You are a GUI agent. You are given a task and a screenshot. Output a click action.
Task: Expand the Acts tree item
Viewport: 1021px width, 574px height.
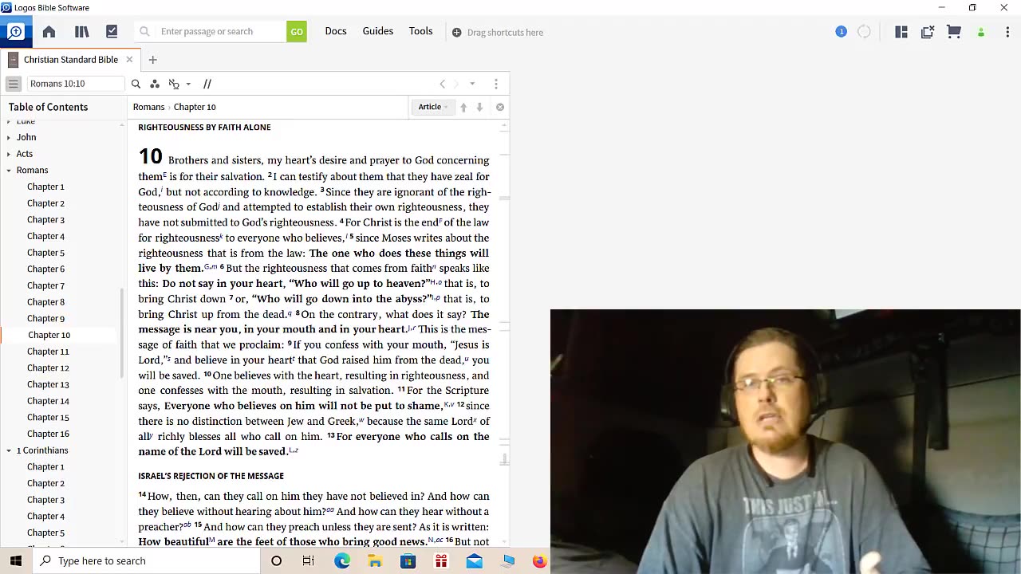[x=9, y=154]
